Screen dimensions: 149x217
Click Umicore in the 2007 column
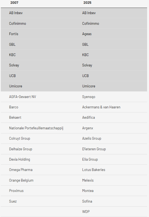click(x=15, y=86)
